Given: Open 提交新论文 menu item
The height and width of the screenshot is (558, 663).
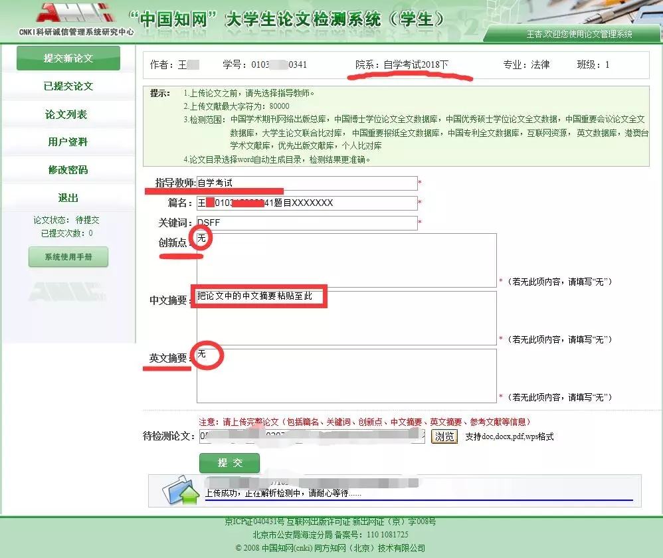Looking at the screenshot, I should click(68, 58).
